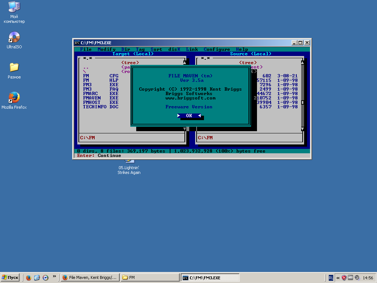Open Windows Media Player from Quick Launch
The image size is (377, 283).
45,278
